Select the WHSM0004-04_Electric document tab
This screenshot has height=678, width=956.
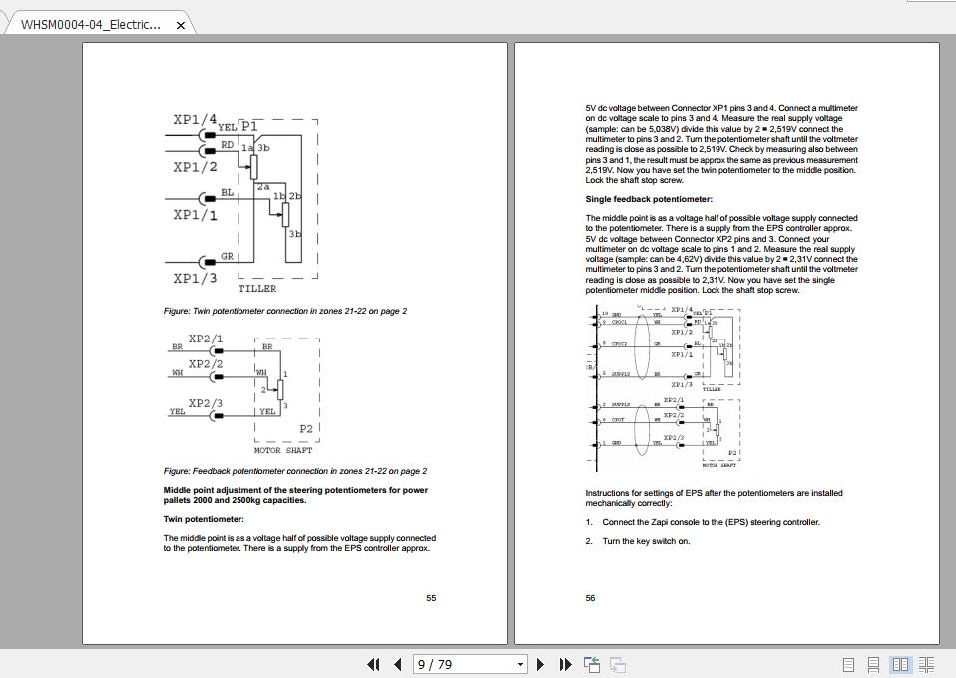click(x=90, y=24)
